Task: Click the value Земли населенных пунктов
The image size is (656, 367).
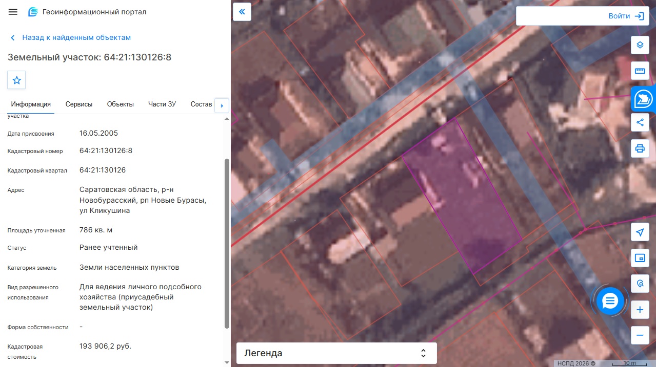Action: point(129,267)
